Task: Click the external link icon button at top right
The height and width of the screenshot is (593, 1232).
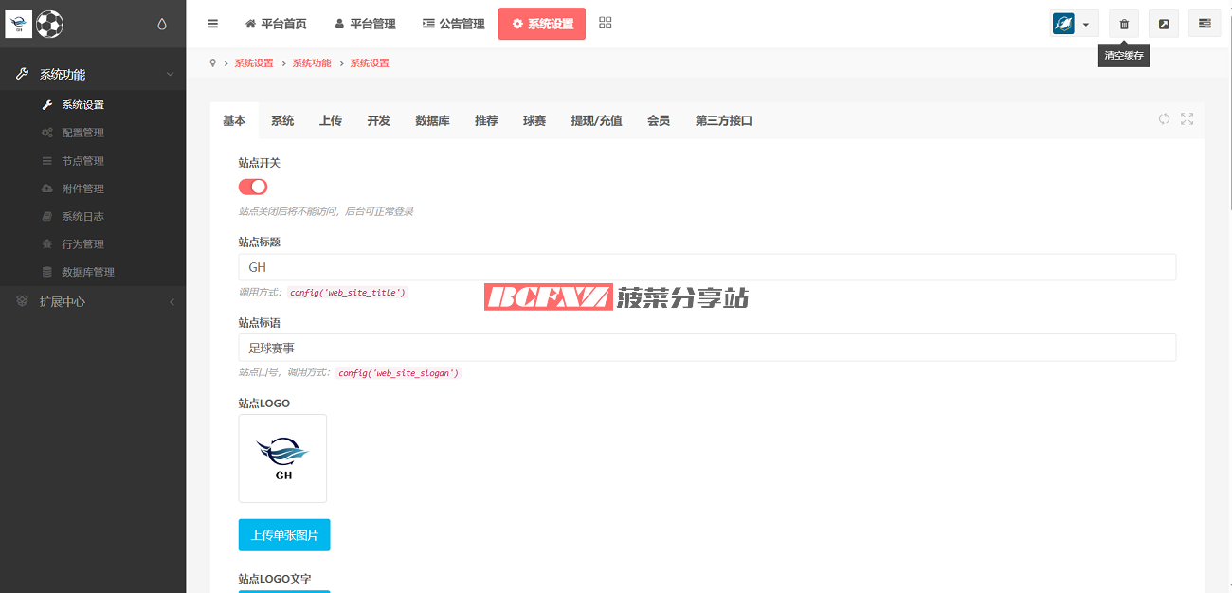Action: 1164,24
